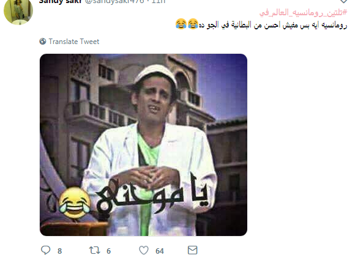Click the retweet count number 6
The height and width of the screenshot is (258, 350).
click(108, 251)
